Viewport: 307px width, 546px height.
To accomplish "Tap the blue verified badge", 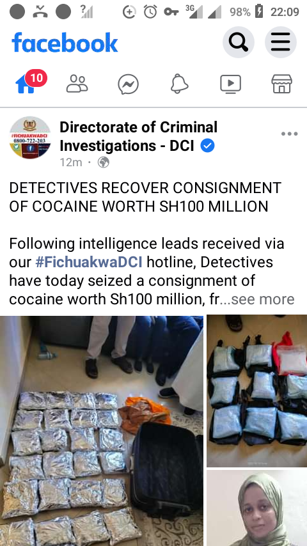I will coord(207,146).
